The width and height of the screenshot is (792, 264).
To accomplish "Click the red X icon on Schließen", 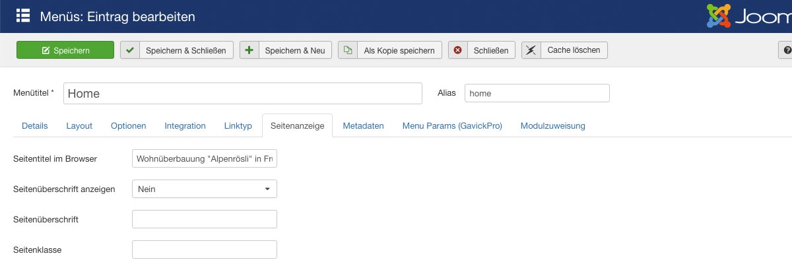I will point(458,50).
